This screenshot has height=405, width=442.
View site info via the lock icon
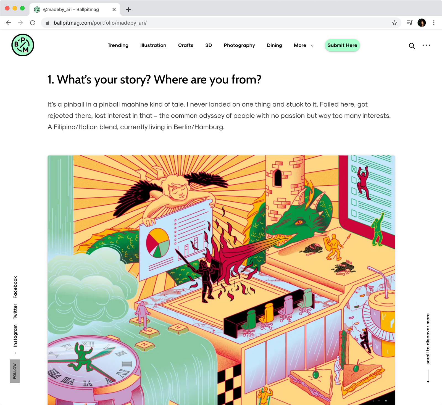tap(48, 23)
